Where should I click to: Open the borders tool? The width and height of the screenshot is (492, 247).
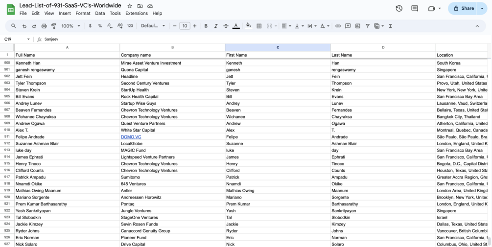(x=259, y=26)
